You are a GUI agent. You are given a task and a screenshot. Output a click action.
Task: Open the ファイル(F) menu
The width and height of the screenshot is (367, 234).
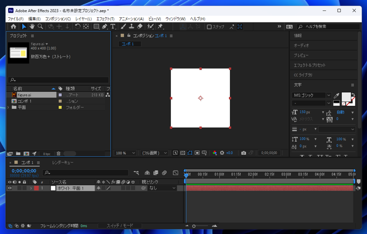[15, 19]
